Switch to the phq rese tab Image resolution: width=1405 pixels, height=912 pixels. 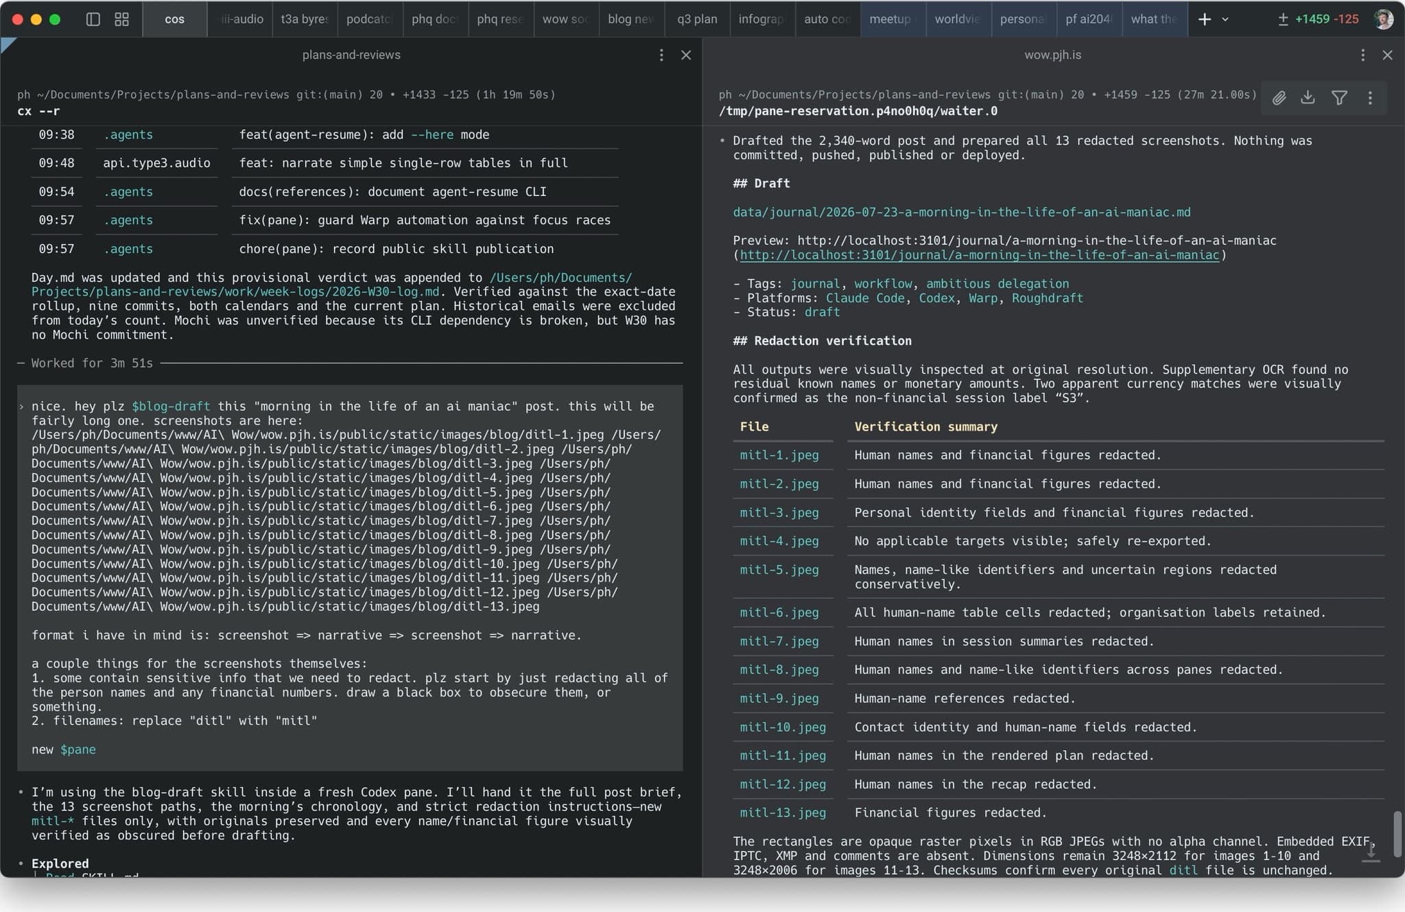click(500, 19)
